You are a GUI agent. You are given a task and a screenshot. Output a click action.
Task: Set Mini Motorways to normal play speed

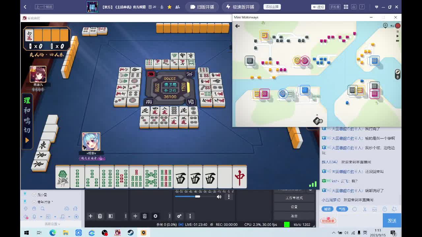click(x=398, y=36)
